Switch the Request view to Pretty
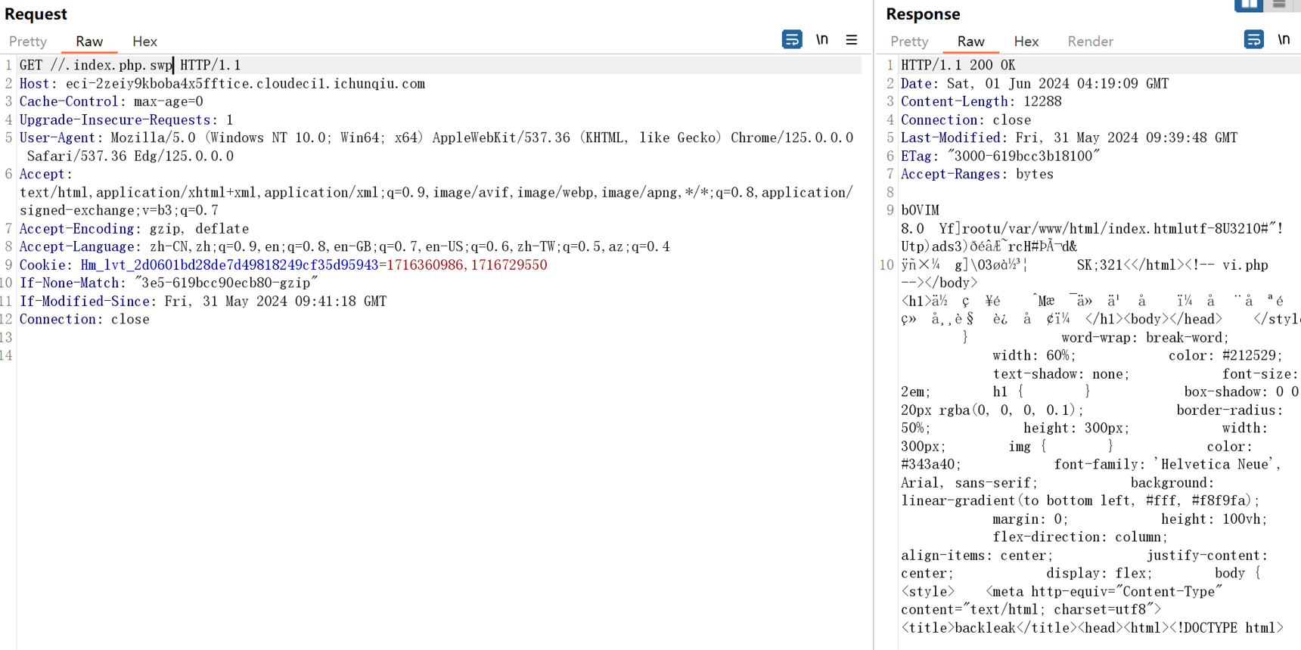Image resolution: width=1301 pixels, height=650 pixels. tap(28, 42)
